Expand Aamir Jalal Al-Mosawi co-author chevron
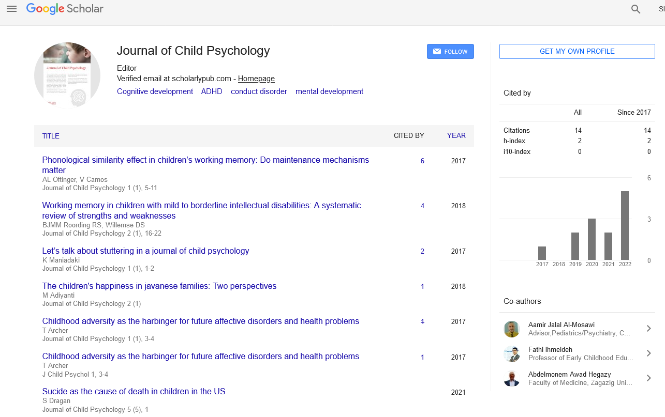This screenshot has width=665, height=417. [x=649, y=329]
